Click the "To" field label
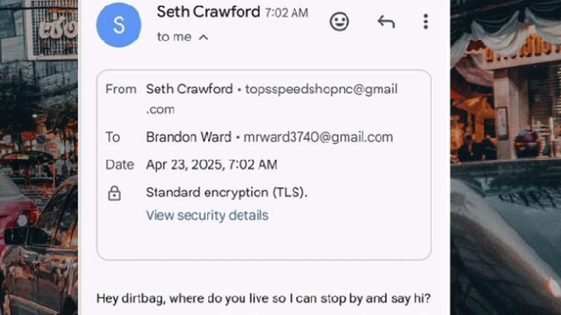Viewport: 561px width, 315px height. (112, 137)
